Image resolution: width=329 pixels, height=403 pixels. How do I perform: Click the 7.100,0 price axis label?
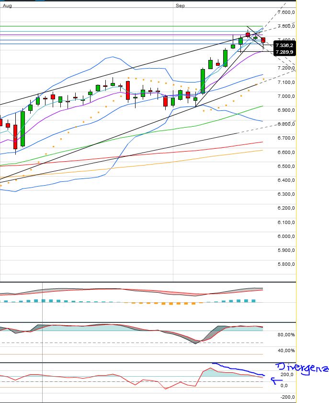click(x=286, y=82)
